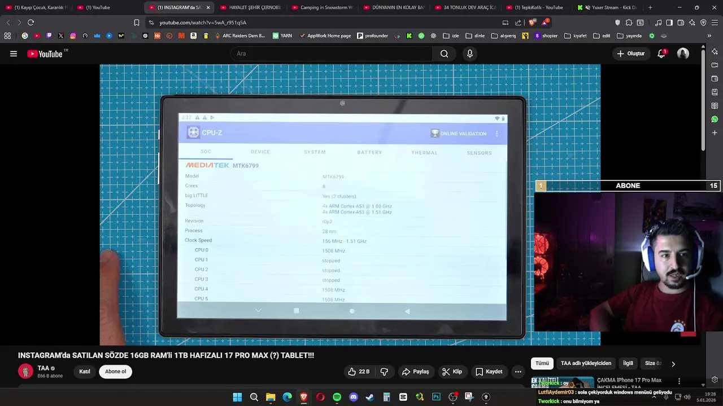
Task: Click the 'Katıl' join button
Action: [x=85, y=372]
